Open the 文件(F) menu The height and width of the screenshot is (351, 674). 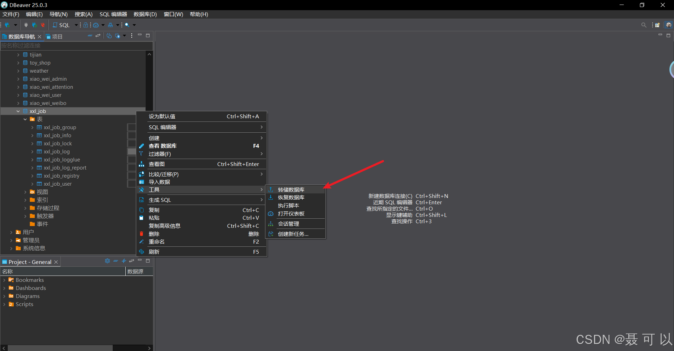click(11, 14)
